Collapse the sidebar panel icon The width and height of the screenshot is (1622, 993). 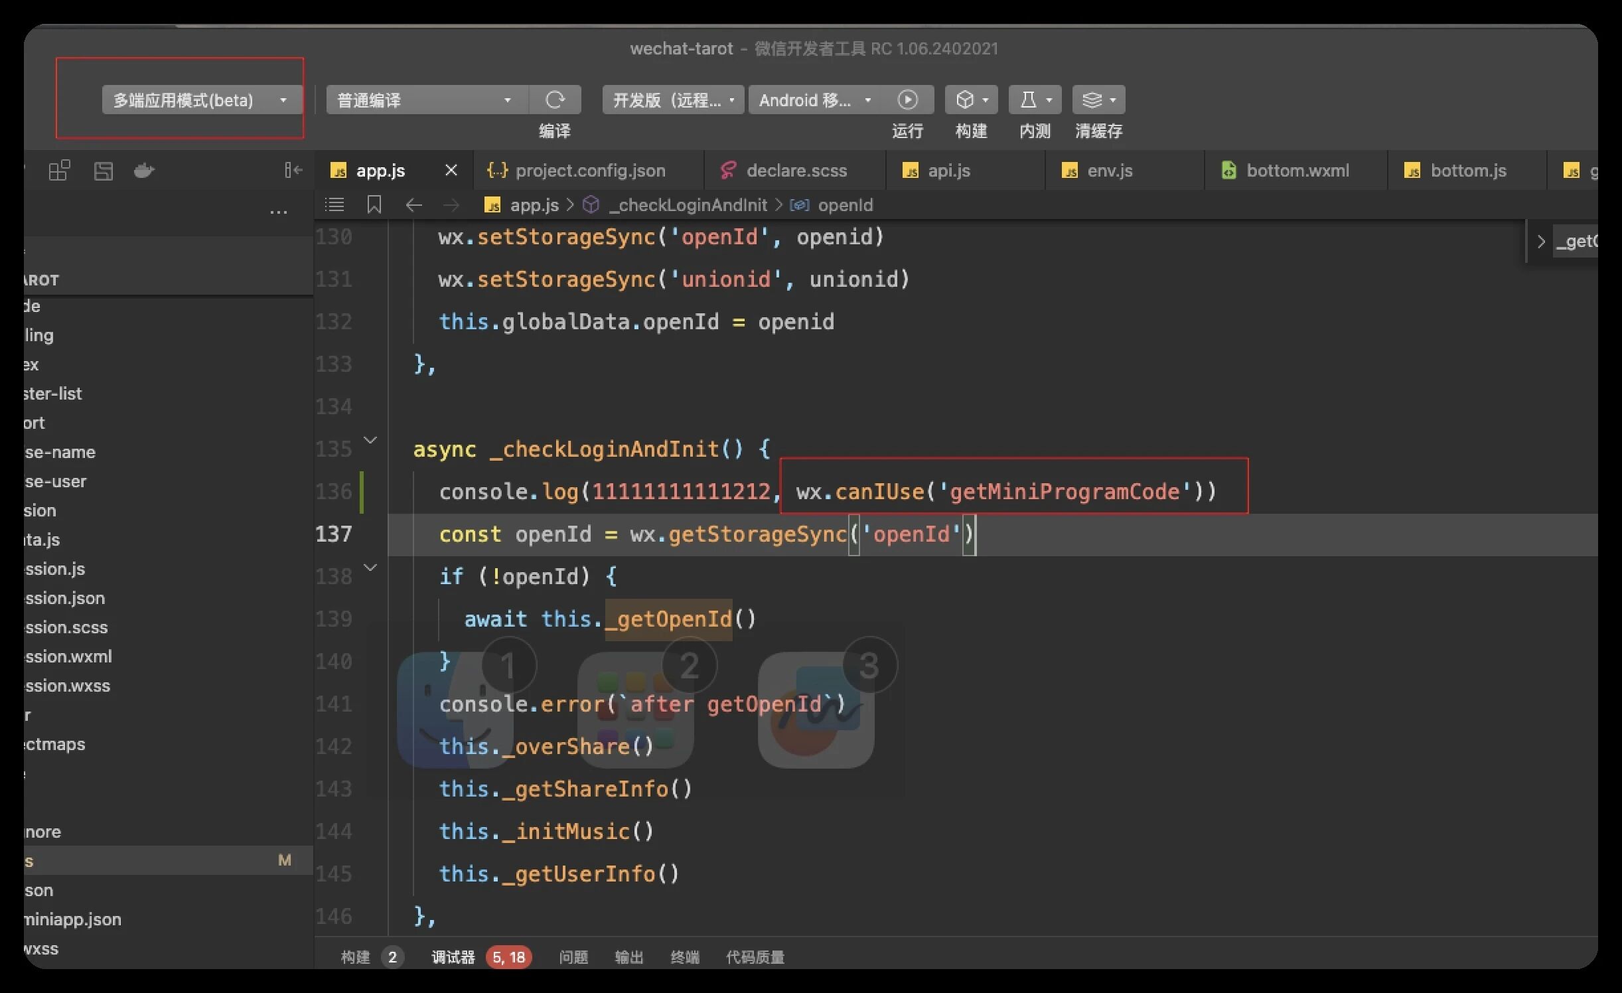point(293,171)
